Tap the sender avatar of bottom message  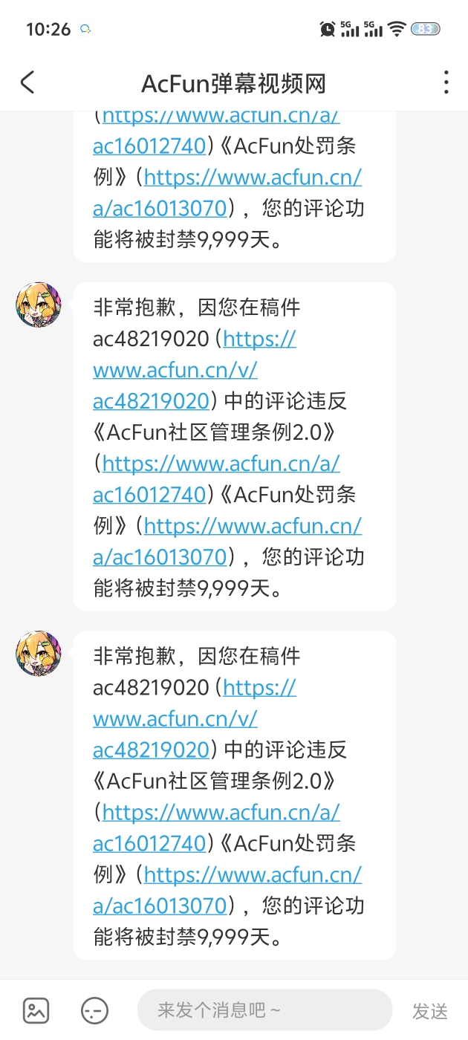tap(39, 654)
